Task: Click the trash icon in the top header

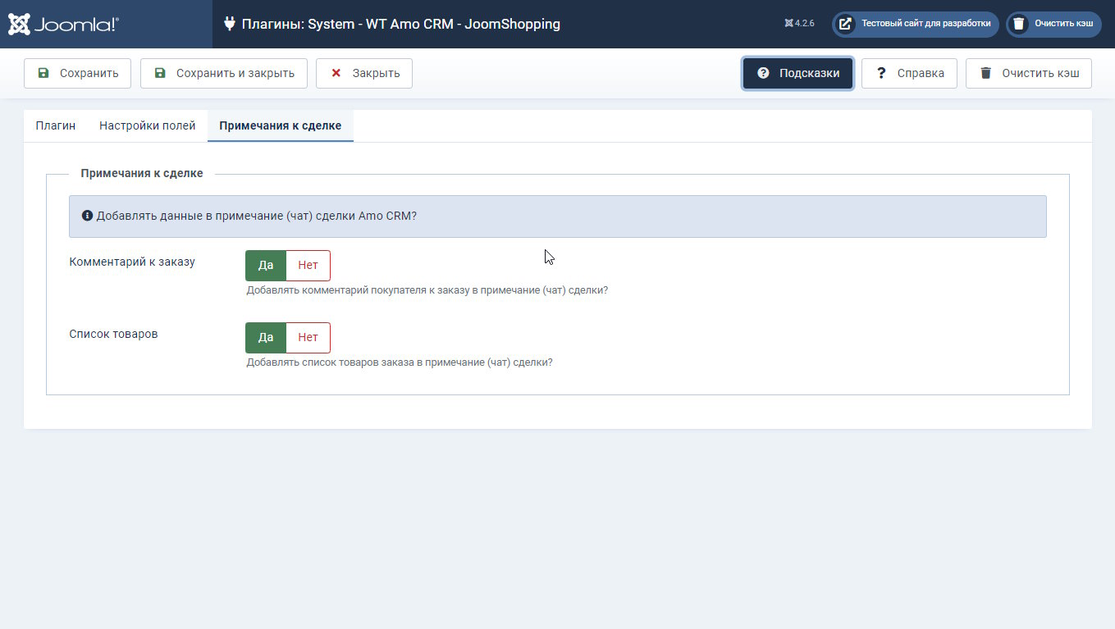Action: coord(1019,24)
